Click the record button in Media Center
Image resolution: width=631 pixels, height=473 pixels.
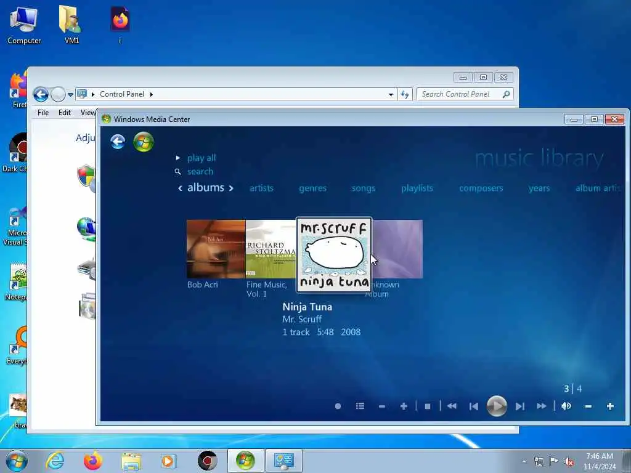point(338,406)
